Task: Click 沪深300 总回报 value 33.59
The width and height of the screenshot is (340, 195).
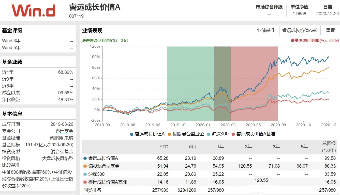Action: click(330, 174)
